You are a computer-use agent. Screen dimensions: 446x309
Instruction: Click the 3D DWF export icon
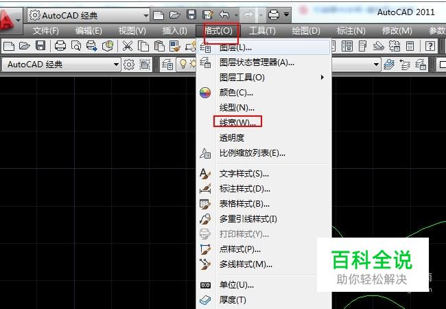click(x=108, y=46)
